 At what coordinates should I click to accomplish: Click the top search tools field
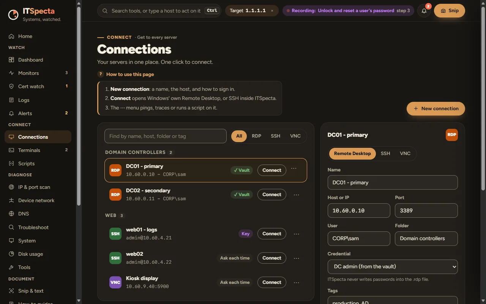(159, 11)
